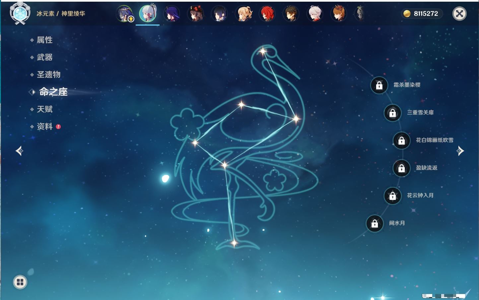Image resolution: width=479 pixels, height=300 pixels.
Task: Go to next character with right arrow
Action: (x=460, y=151)
